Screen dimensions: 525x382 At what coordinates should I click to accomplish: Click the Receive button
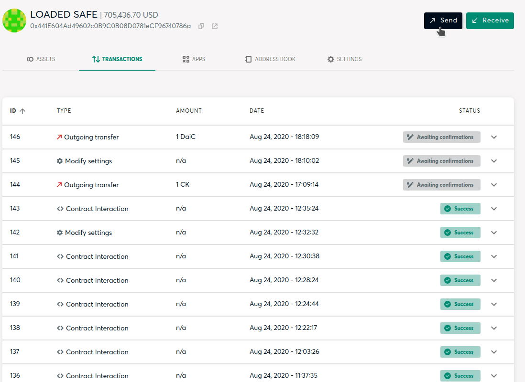click(x=490, y=21)
